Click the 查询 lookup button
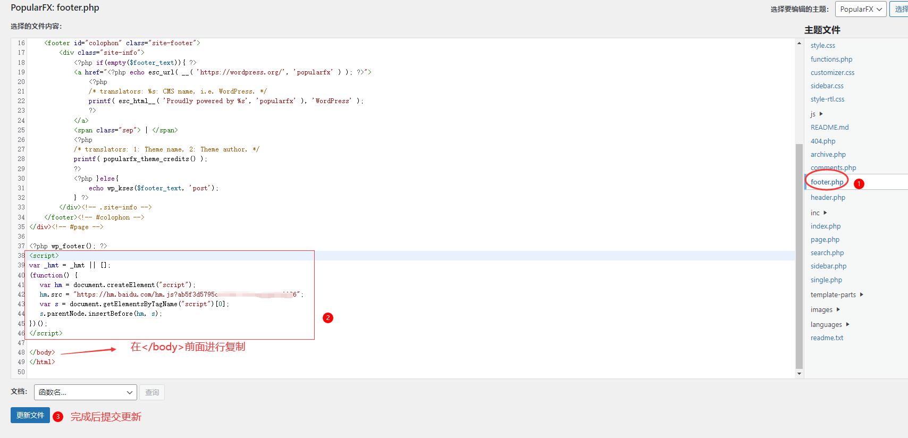Screen dimensions: 908x438 coord(152,392)
